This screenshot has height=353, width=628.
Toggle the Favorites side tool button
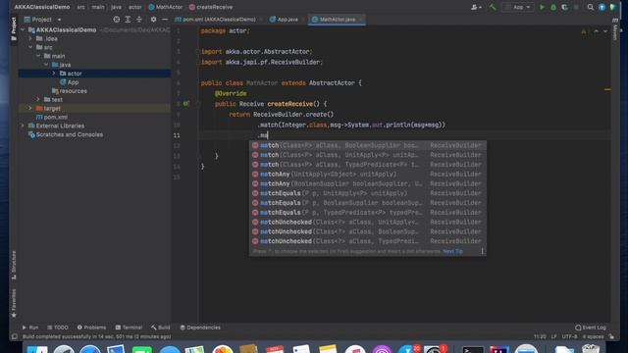click(14, 303)
